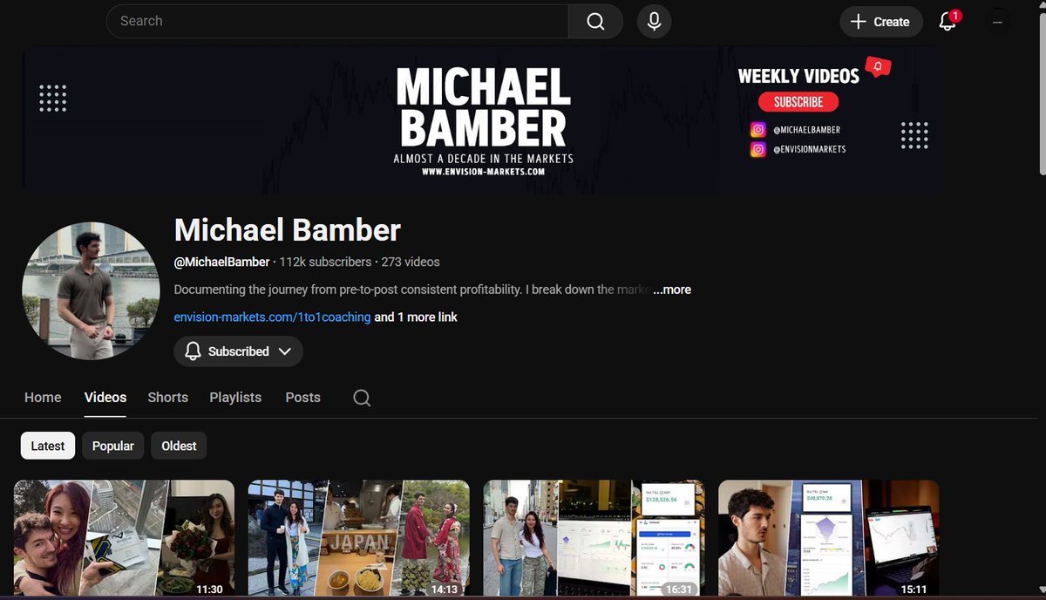Open the 15:11 video thumbnail
The width and height of the screenshot is (1046, 600).
(x=829, y=539)
